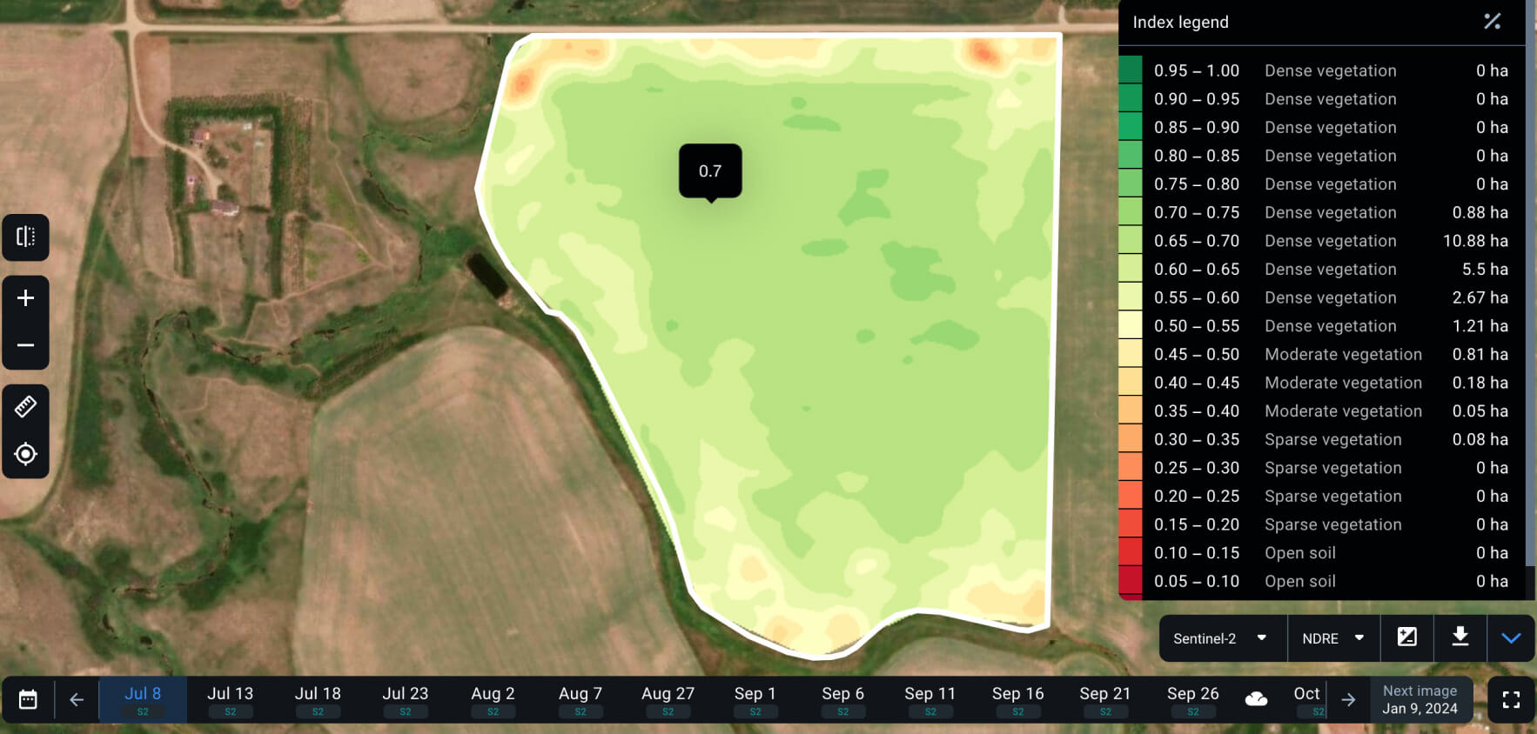
Task: Click the cloud cover icon
Action: pyautogui.click(x=1256, y=698)
